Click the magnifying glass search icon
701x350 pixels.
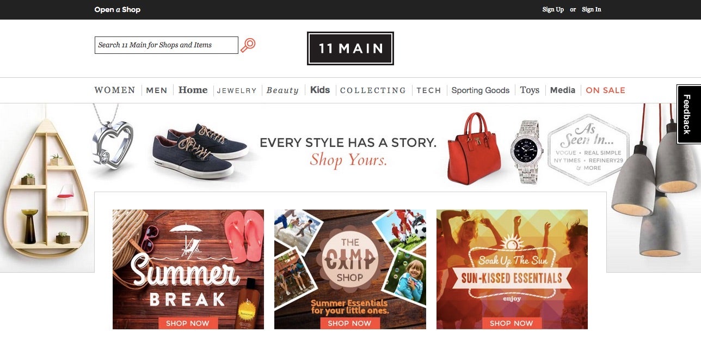click(248, 45)
